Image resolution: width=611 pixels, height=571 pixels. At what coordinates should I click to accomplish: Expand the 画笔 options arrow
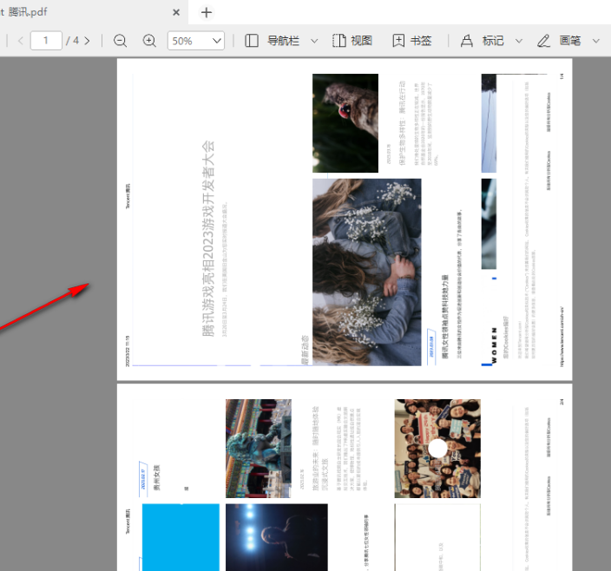click(595, 41)
